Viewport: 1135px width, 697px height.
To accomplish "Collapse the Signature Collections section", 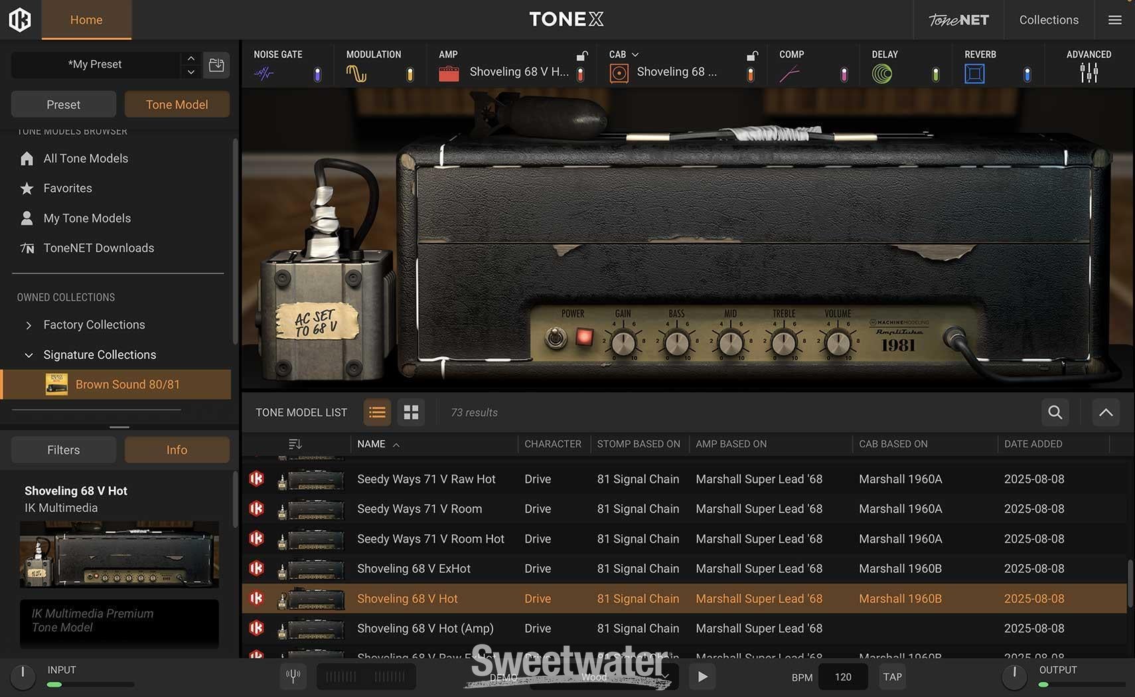I will pos(29,354).
